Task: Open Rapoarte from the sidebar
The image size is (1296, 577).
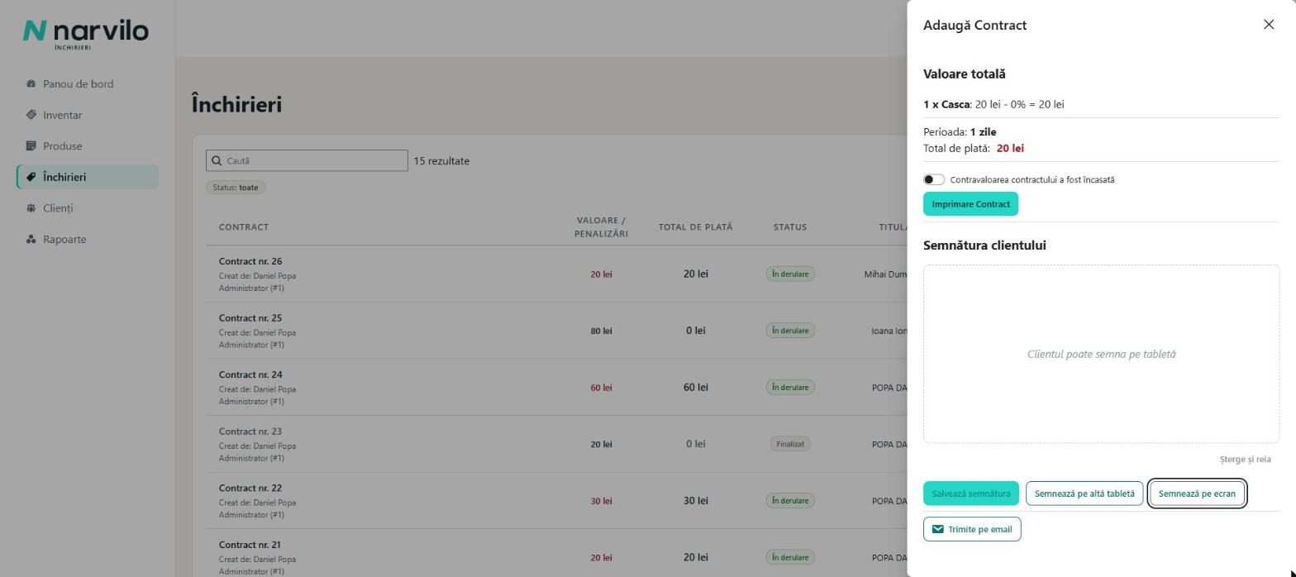Action: pos(88,240)
